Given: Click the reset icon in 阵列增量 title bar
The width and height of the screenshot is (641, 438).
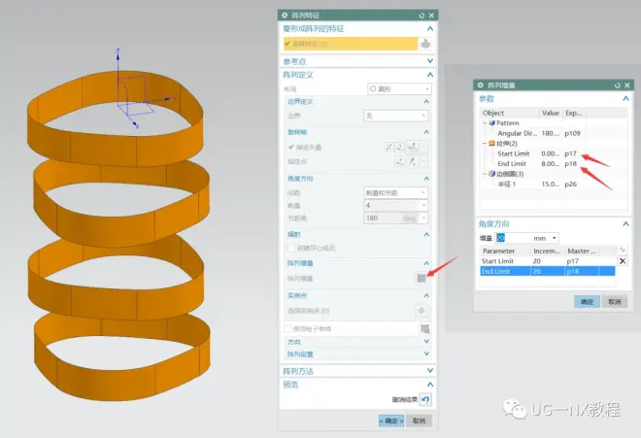Looking at the screenshot, I should click(615, 85).
